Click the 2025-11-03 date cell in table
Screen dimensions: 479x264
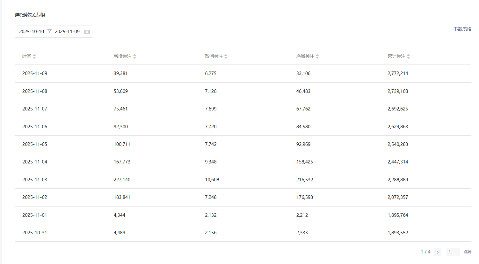35,180
